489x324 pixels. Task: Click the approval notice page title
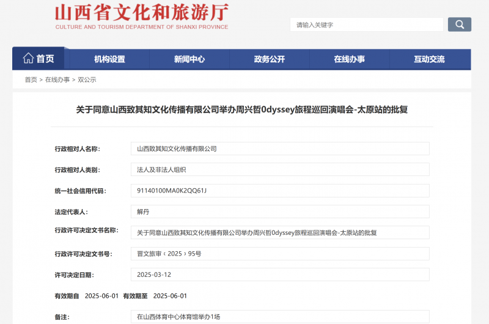(241, 110)
